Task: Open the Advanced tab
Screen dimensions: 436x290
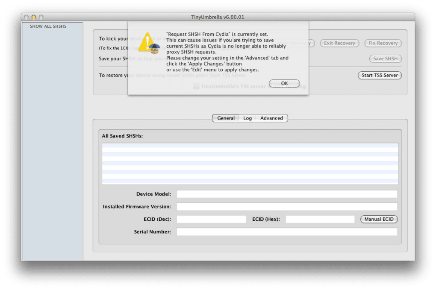Action: [x=272, y=118]
